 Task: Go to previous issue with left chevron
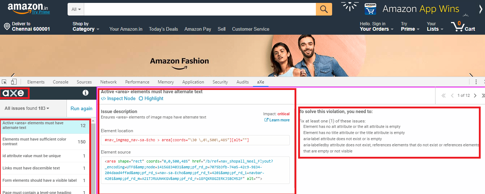(x=452, y=96)
